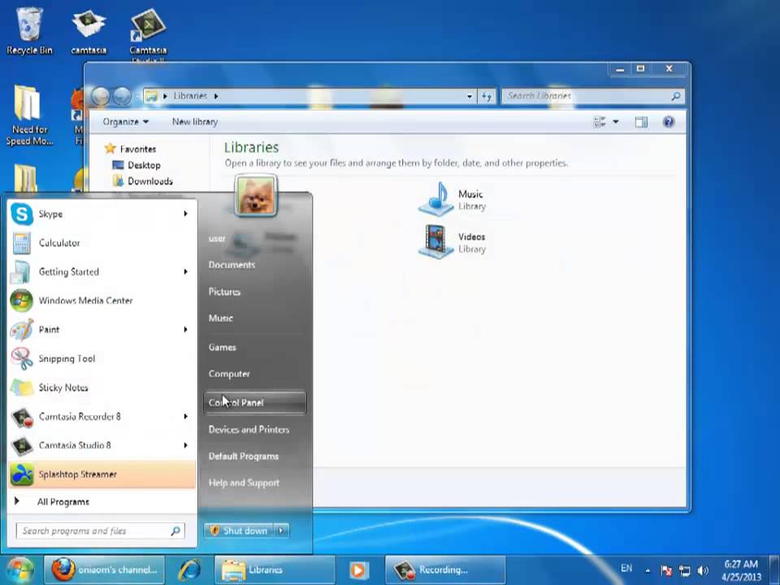Click the Back button in Libraries window
The image size is (780, 585).
point(101,96)
